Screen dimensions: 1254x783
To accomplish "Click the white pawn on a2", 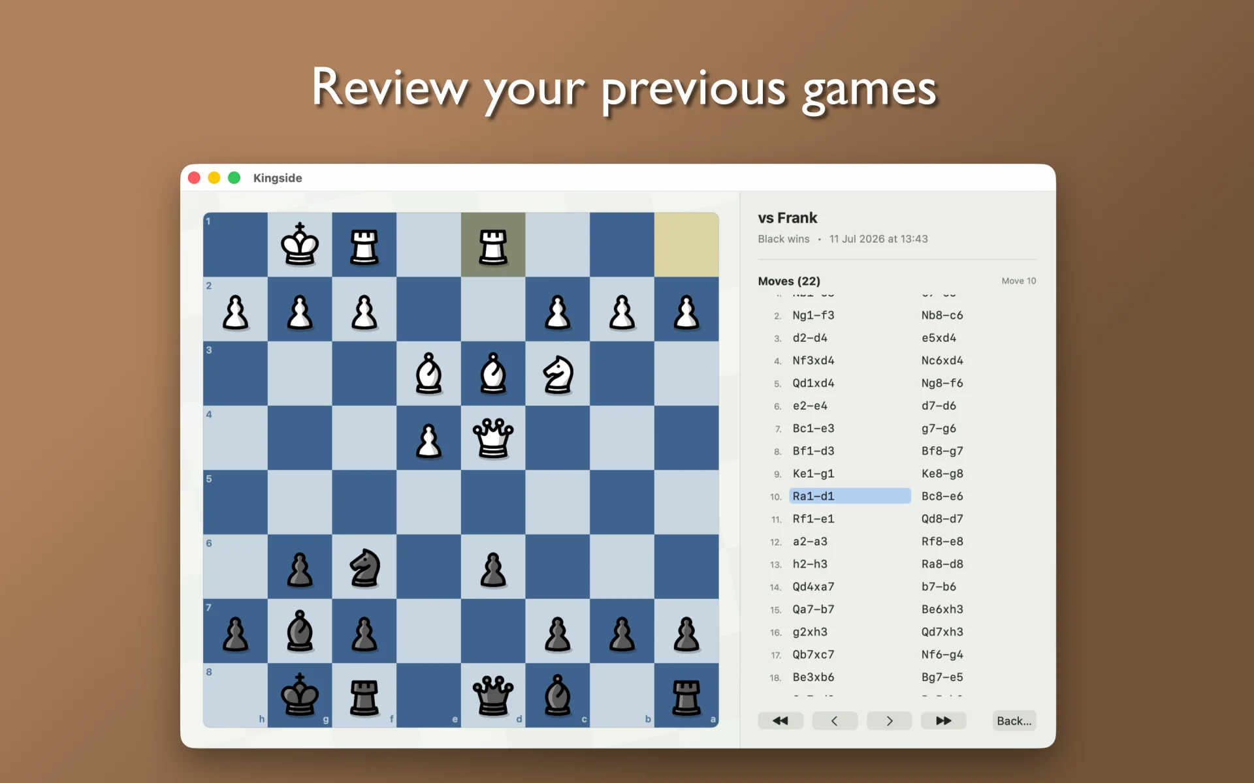I will [x=686, y=312].
